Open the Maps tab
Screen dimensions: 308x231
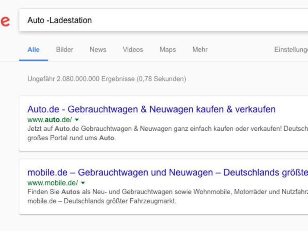168,50
